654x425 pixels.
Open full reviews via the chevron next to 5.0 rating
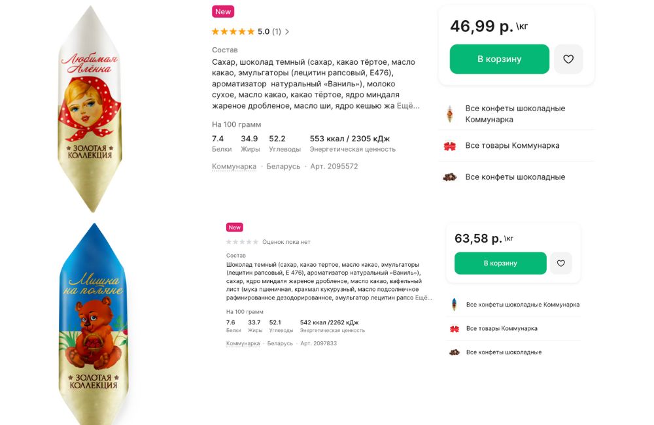click(286, 31)
